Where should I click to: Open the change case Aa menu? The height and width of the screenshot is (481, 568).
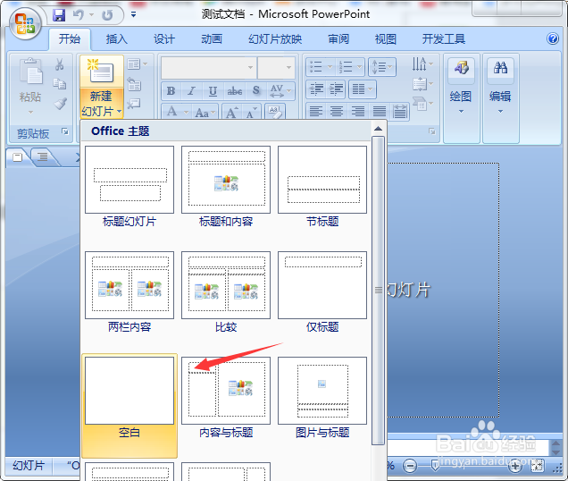pos(205,113)
